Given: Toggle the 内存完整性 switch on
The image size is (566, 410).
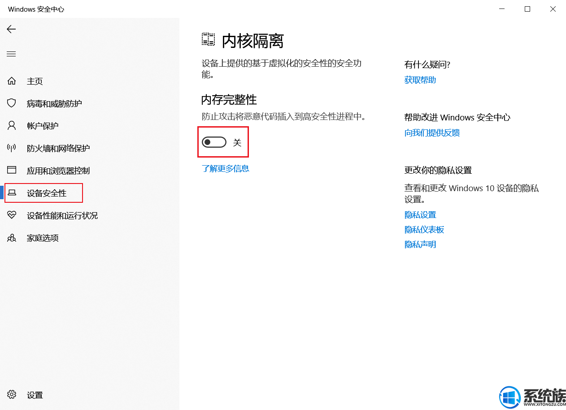Looking at the screenshot, I should pos(214,142).
